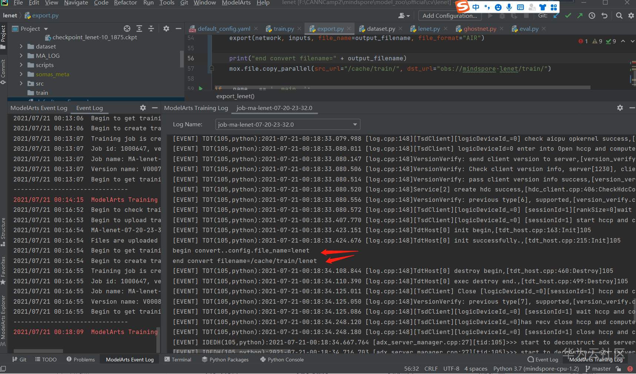Switch to the train.py editor tab
Viewport: 636px width, 374px height.
click(x=283, y=29)
